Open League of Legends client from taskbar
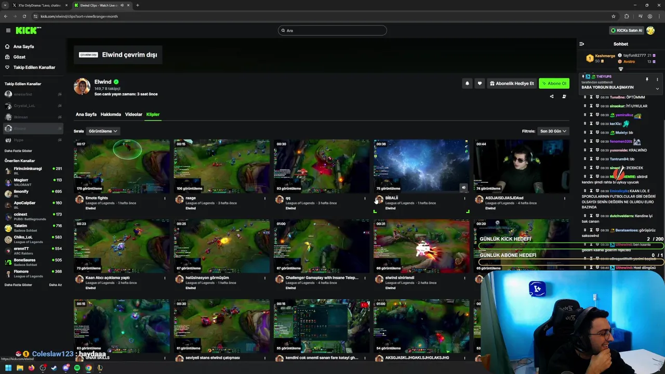 click(x=100, y=368)
